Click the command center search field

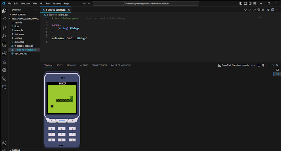click(x=146, y=3)
